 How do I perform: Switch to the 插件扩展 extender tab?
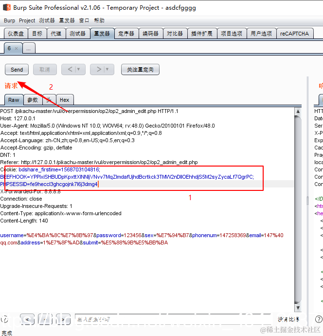pyautogui.click(x=202, y=34)
